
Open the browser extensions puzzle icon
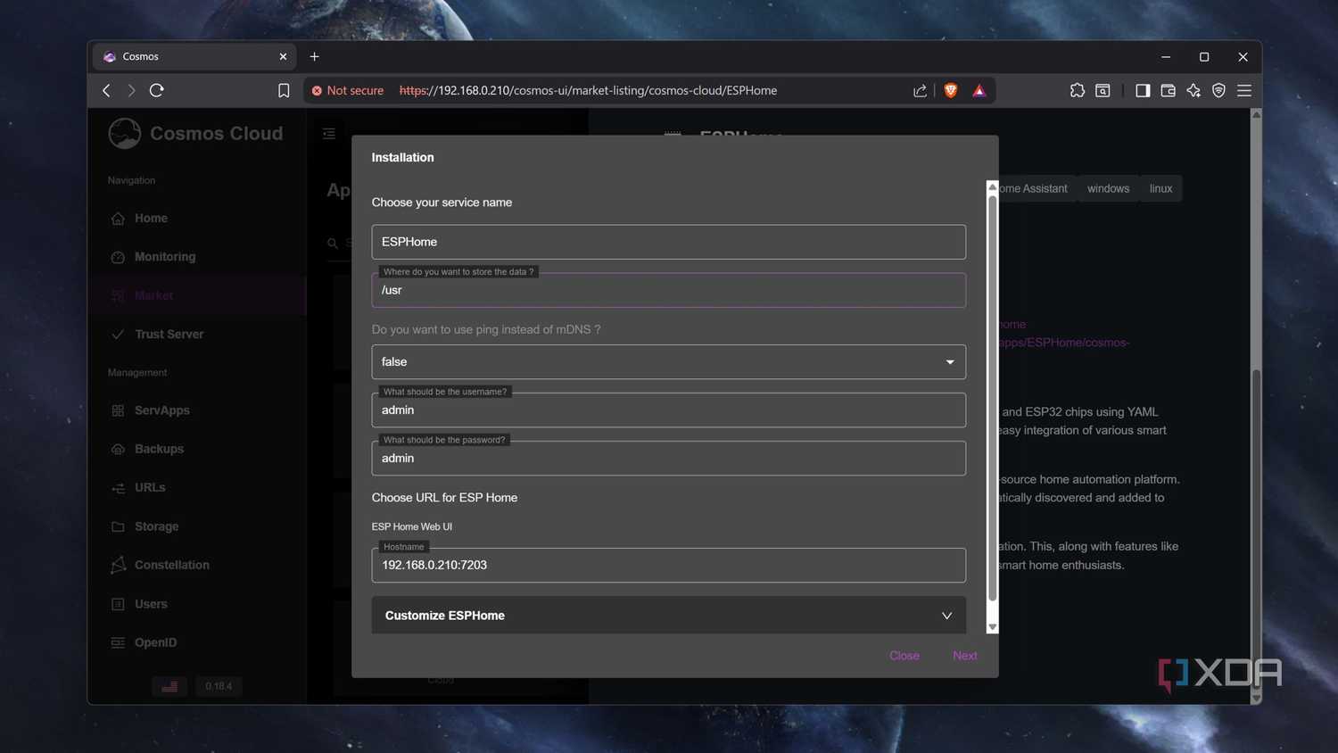[1078, 90]
